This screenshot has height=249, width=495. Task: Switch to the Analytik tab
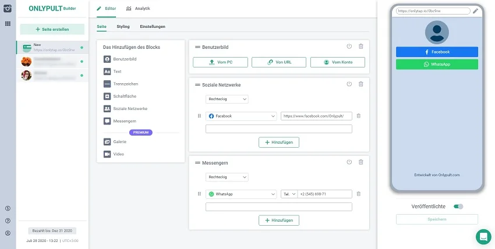click(138, 9)
